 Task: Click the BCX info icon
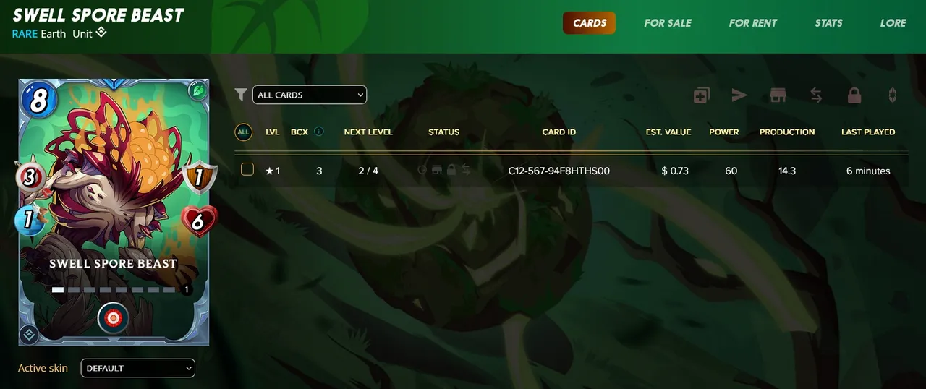tap(319, 132)
